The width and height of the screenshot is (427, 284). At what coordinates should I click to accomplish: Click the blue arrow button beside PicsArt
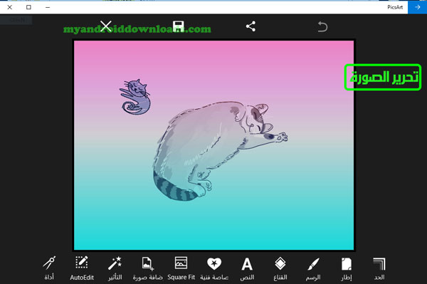[x=417, y=7]
